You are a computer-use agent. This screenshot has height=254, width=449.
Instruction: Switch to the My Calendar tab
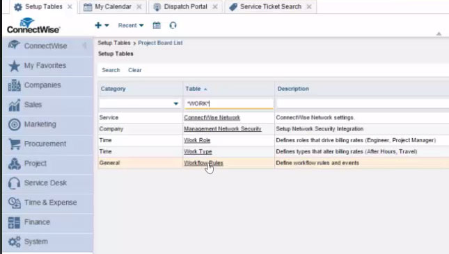113,6
